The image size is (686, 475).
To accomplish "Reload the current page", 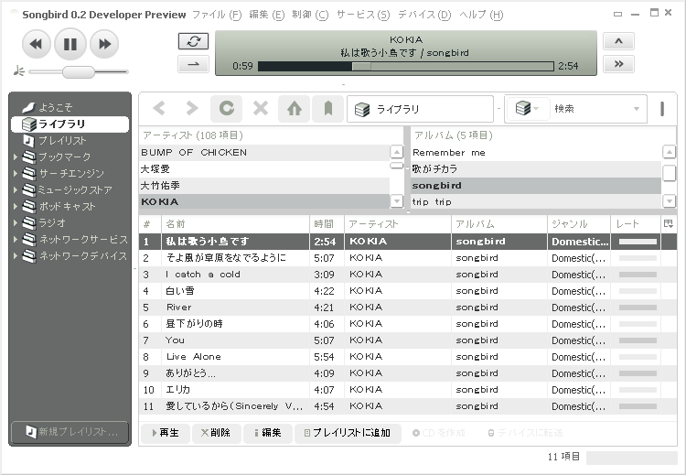I will click(226, 108).
